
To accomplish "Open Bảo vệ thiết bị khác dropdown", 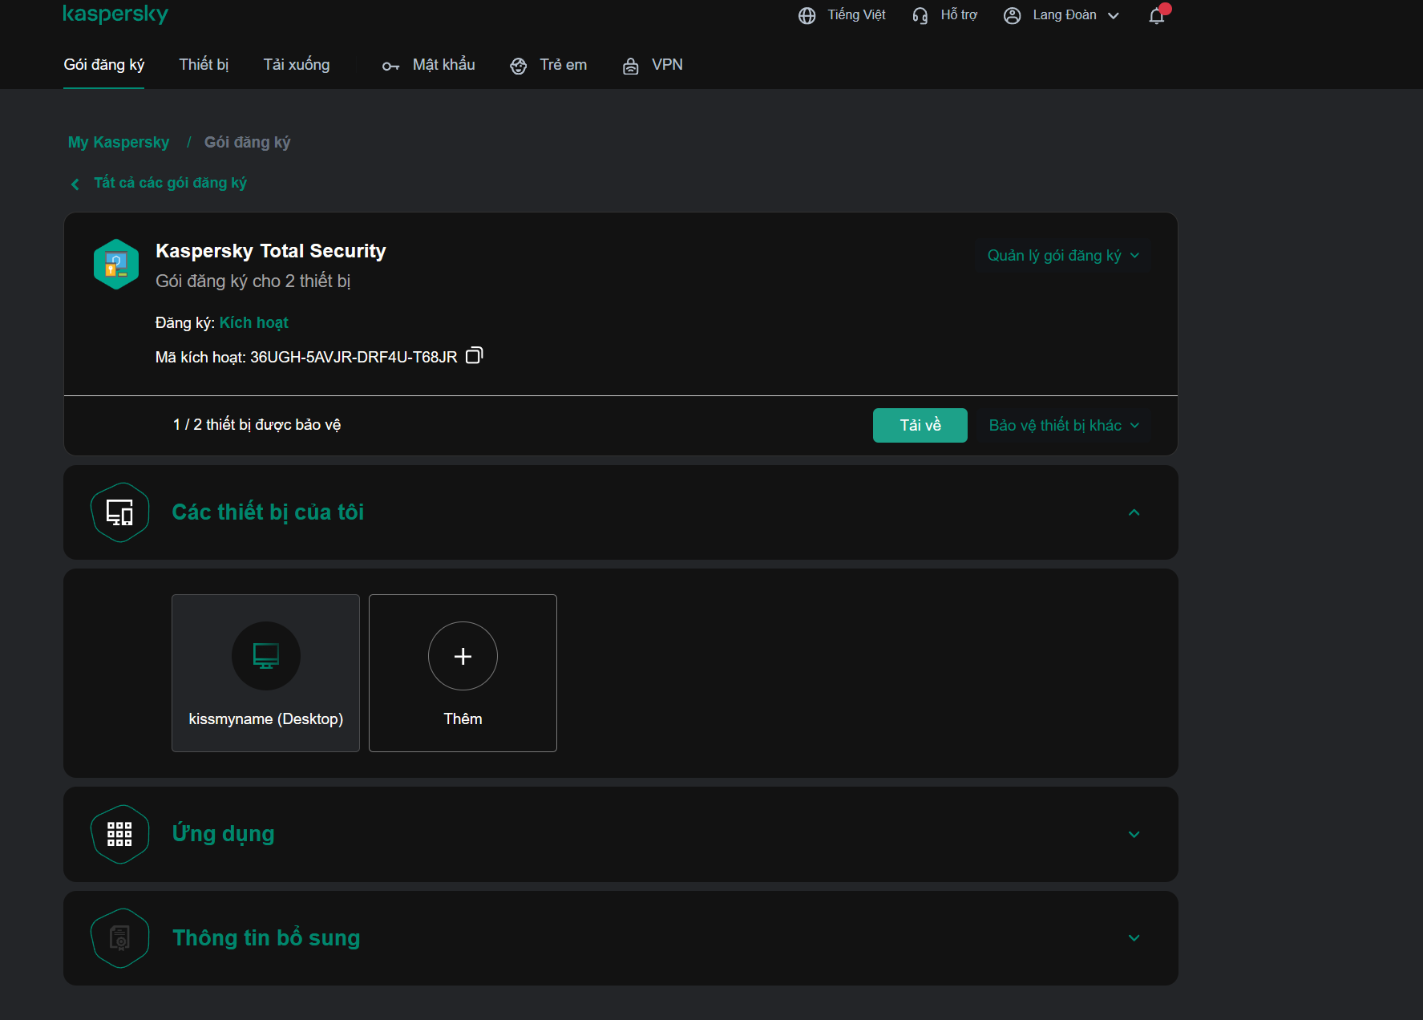I will point(1064,426).
